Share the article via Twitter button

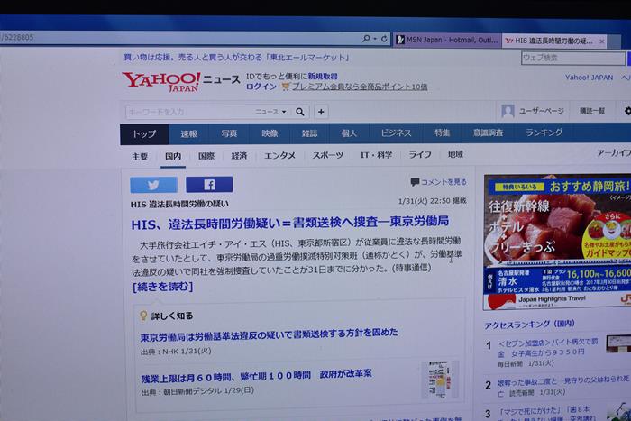tap(153, 185)
